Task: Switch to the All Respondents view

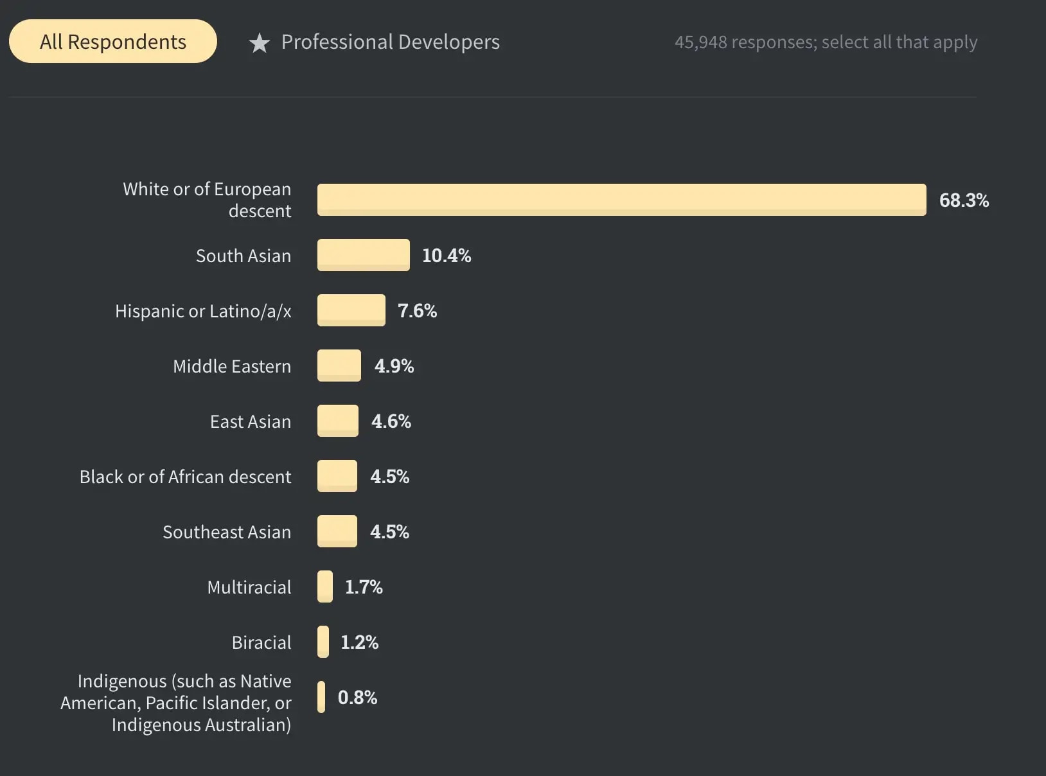Action: (113, 41)
